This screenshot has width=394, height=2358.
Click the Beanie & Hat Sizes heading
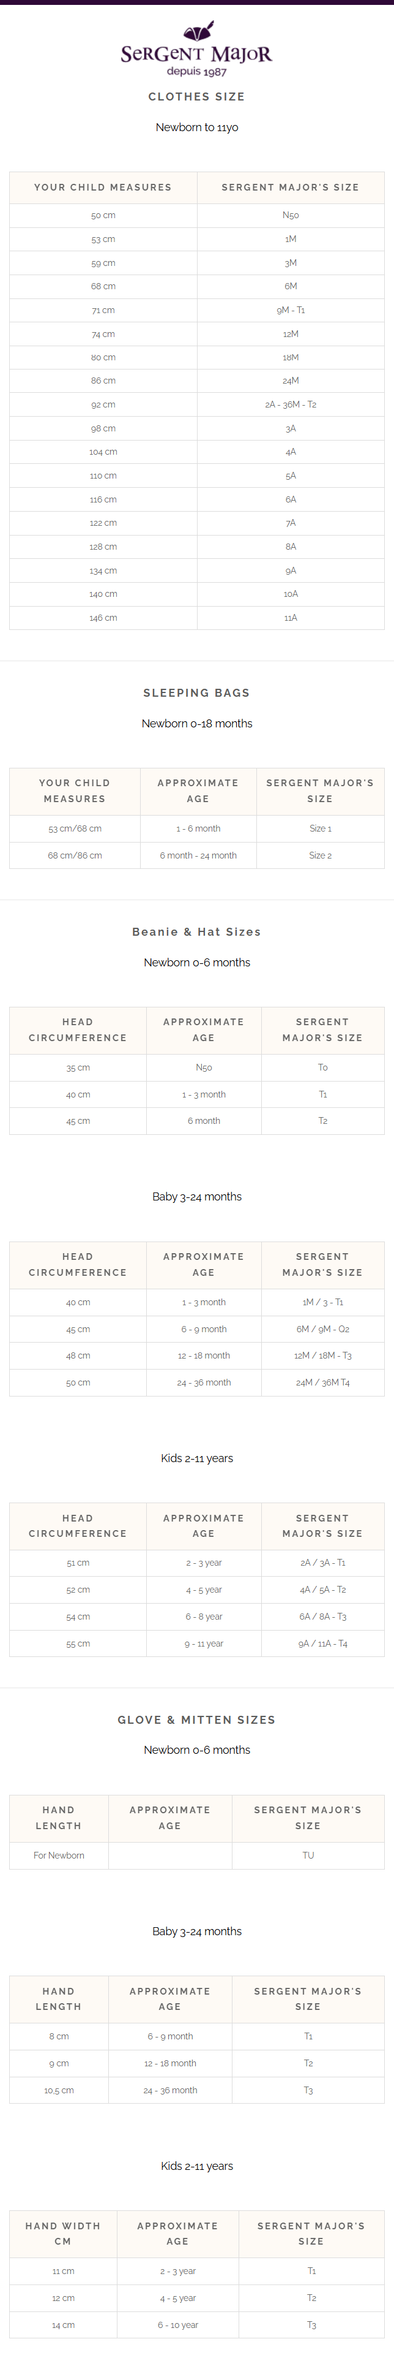196,932
